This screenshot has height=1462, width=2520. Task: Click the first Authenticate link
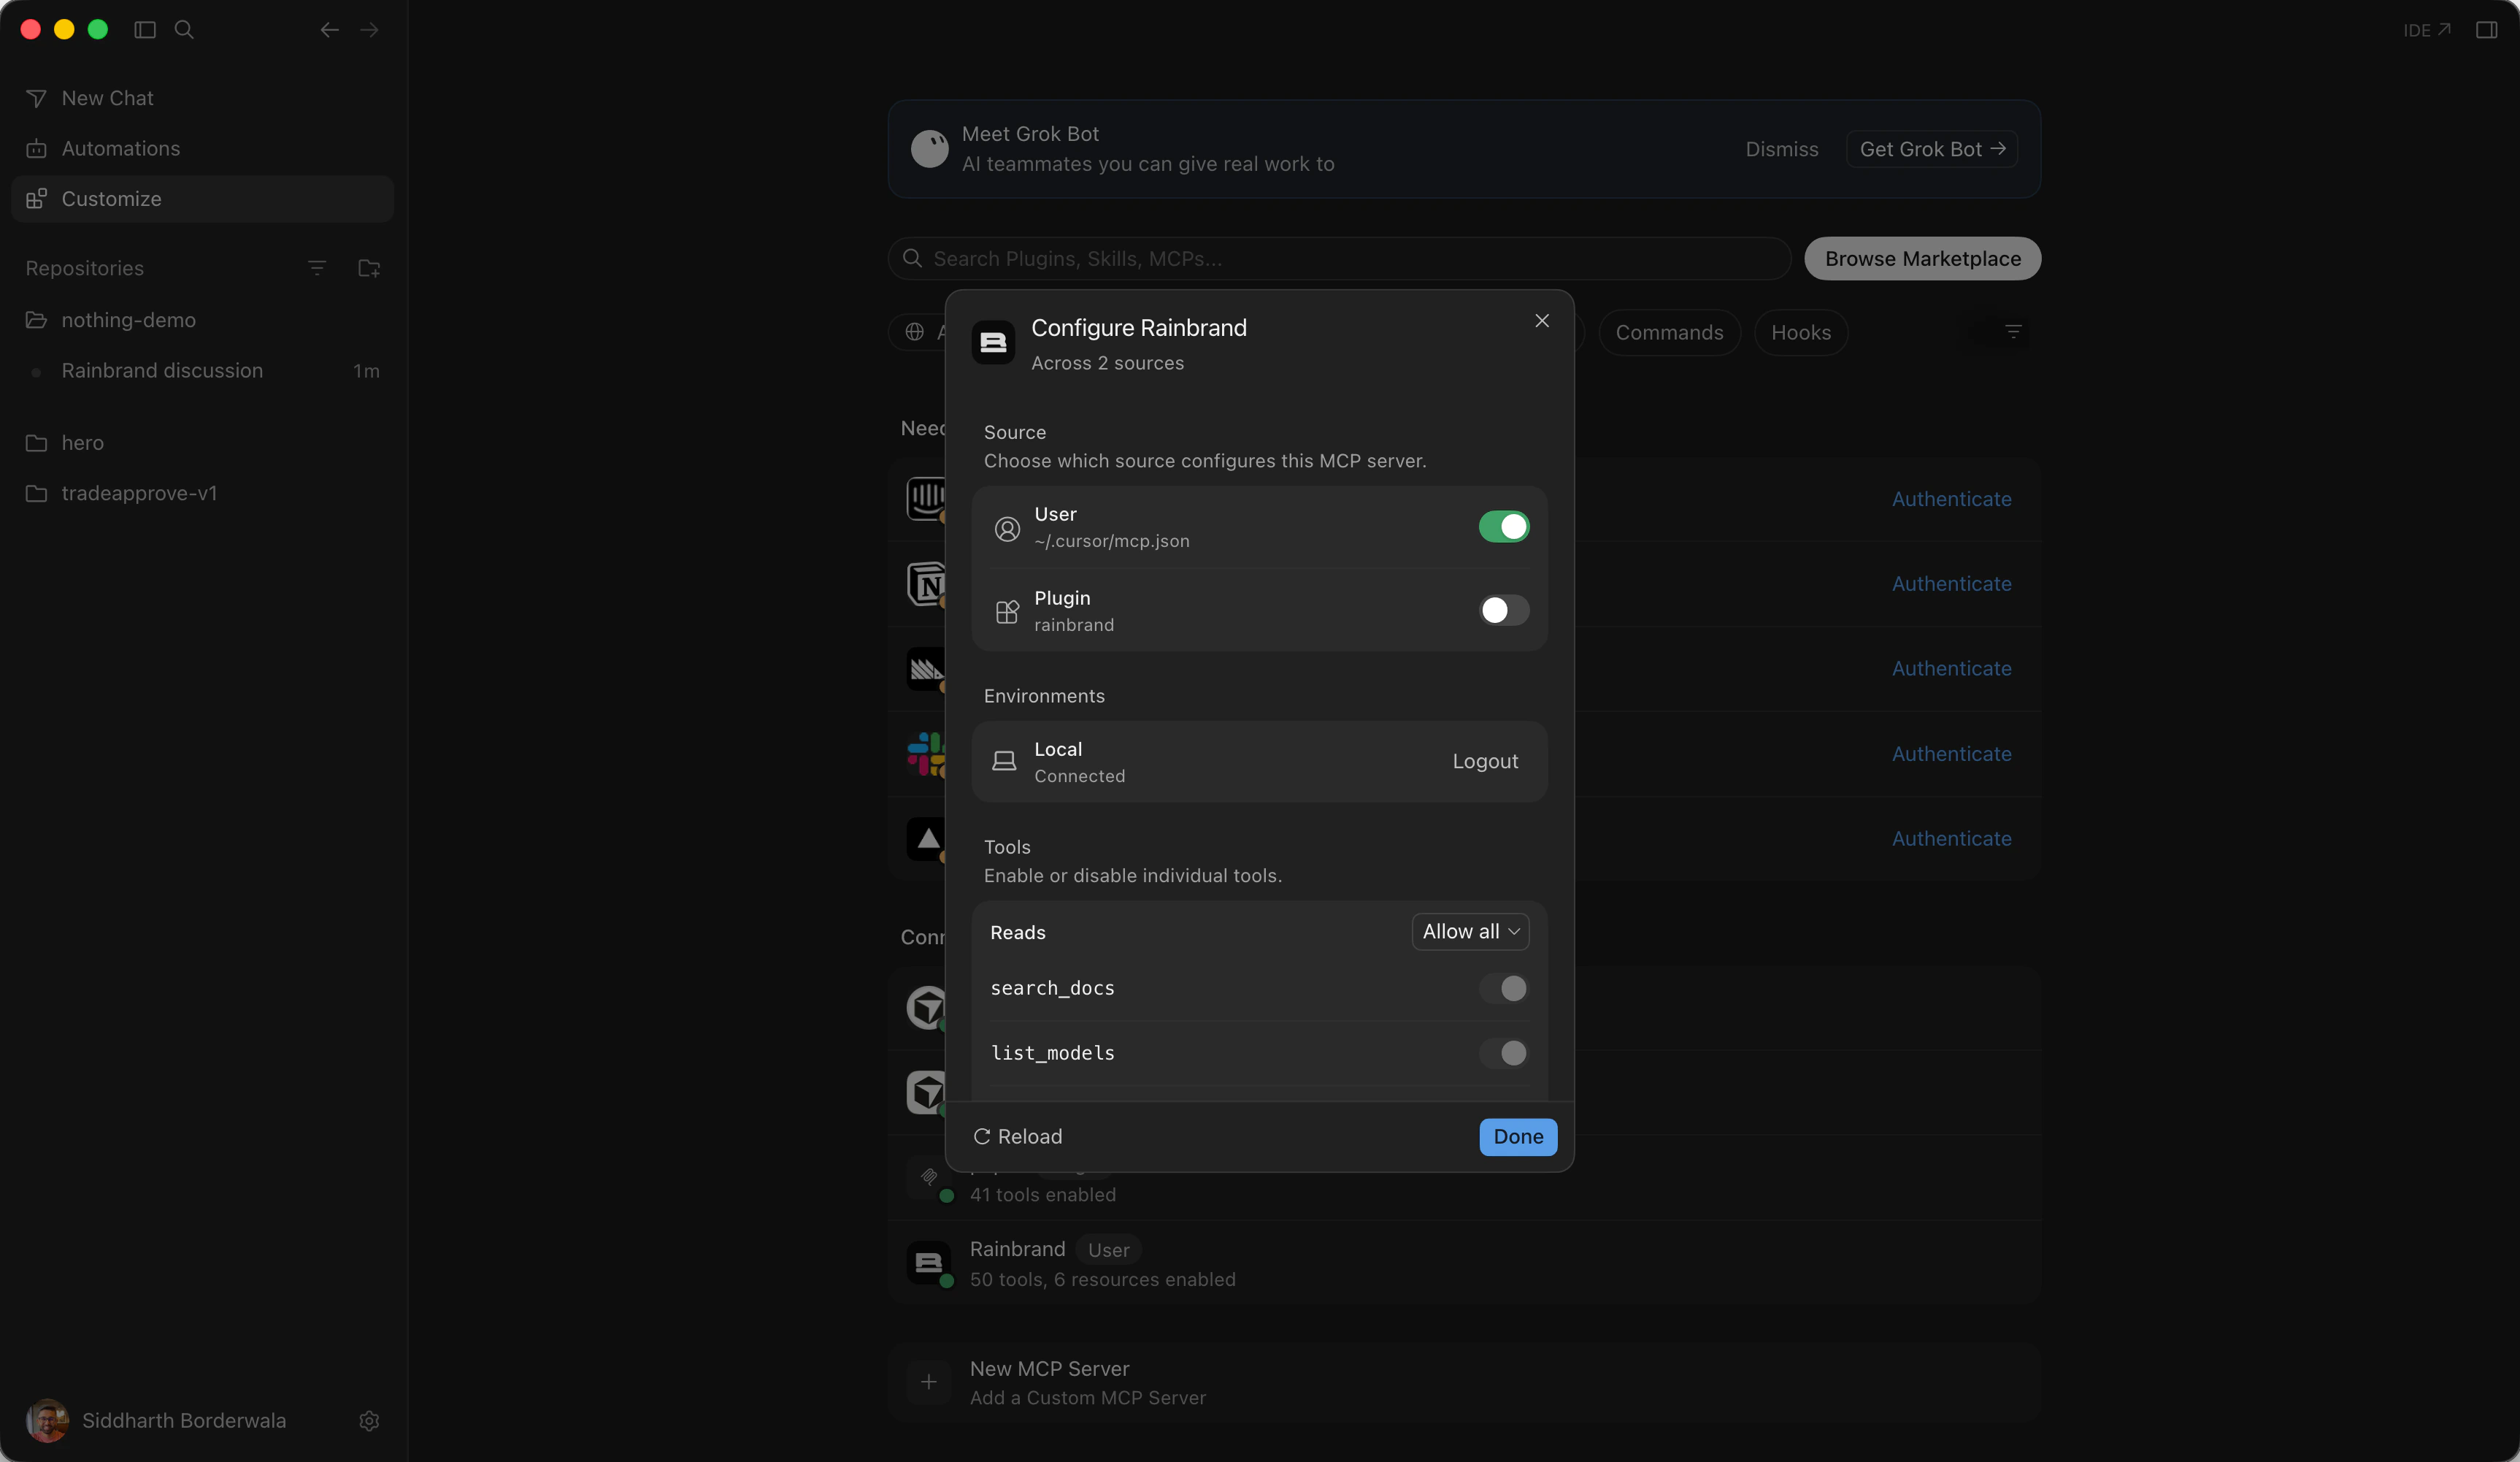pyautogui.click(x=1951, y=500)
